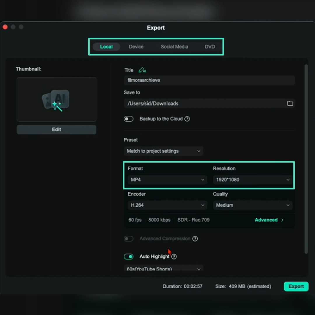The image size is (315, 315).
Task: Switch to the Device export tab
Action: coord(136,47)
